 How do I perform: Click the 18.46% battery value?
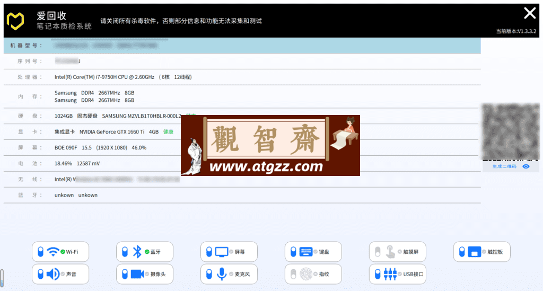tap(63, 163)
